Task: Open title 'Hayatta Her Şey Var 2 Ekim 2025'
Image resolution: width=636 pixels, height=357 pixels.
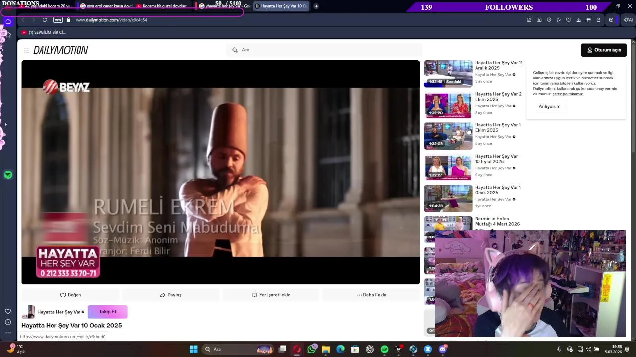Action: pos(498,97)
